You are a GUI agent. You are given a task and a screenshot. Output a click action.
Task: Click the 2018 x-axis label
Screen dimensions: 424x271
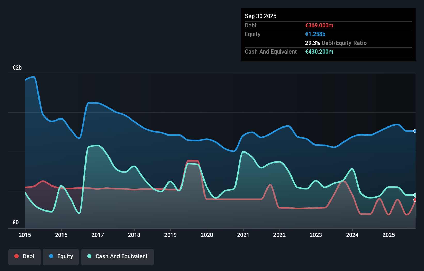tap(134, 235)
